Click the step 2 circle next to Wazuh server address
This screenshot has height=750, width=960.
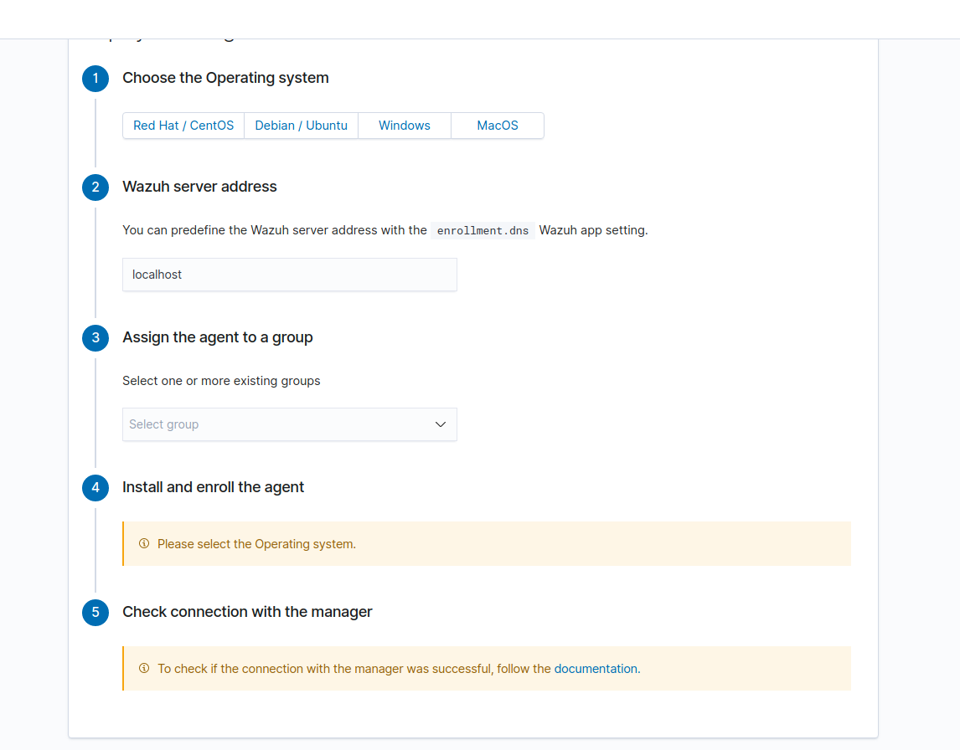point(95,187)
